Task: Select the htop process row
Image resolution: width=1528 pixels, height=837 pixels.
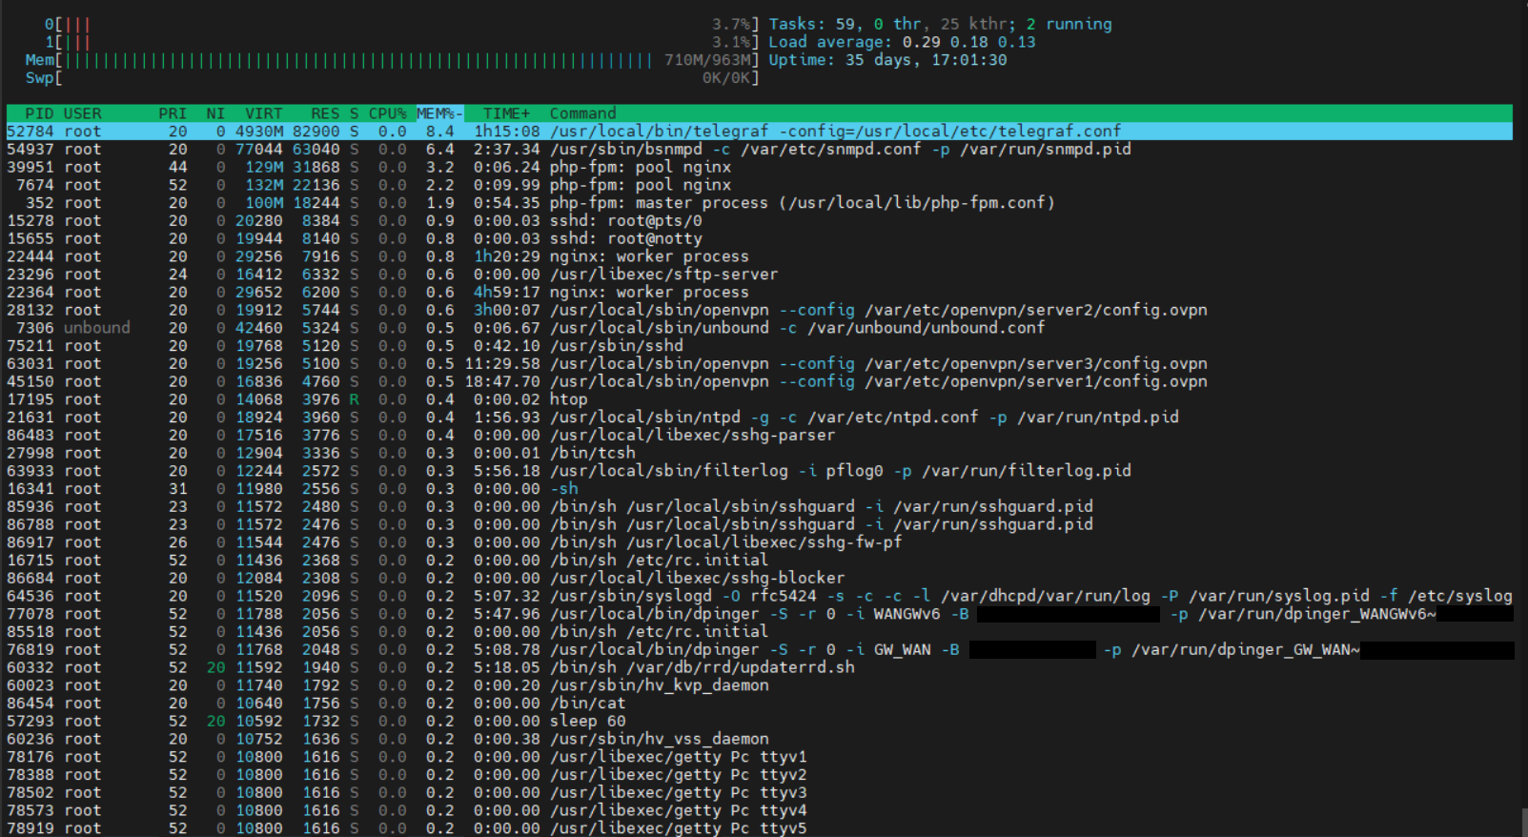Action: [759, 399]
